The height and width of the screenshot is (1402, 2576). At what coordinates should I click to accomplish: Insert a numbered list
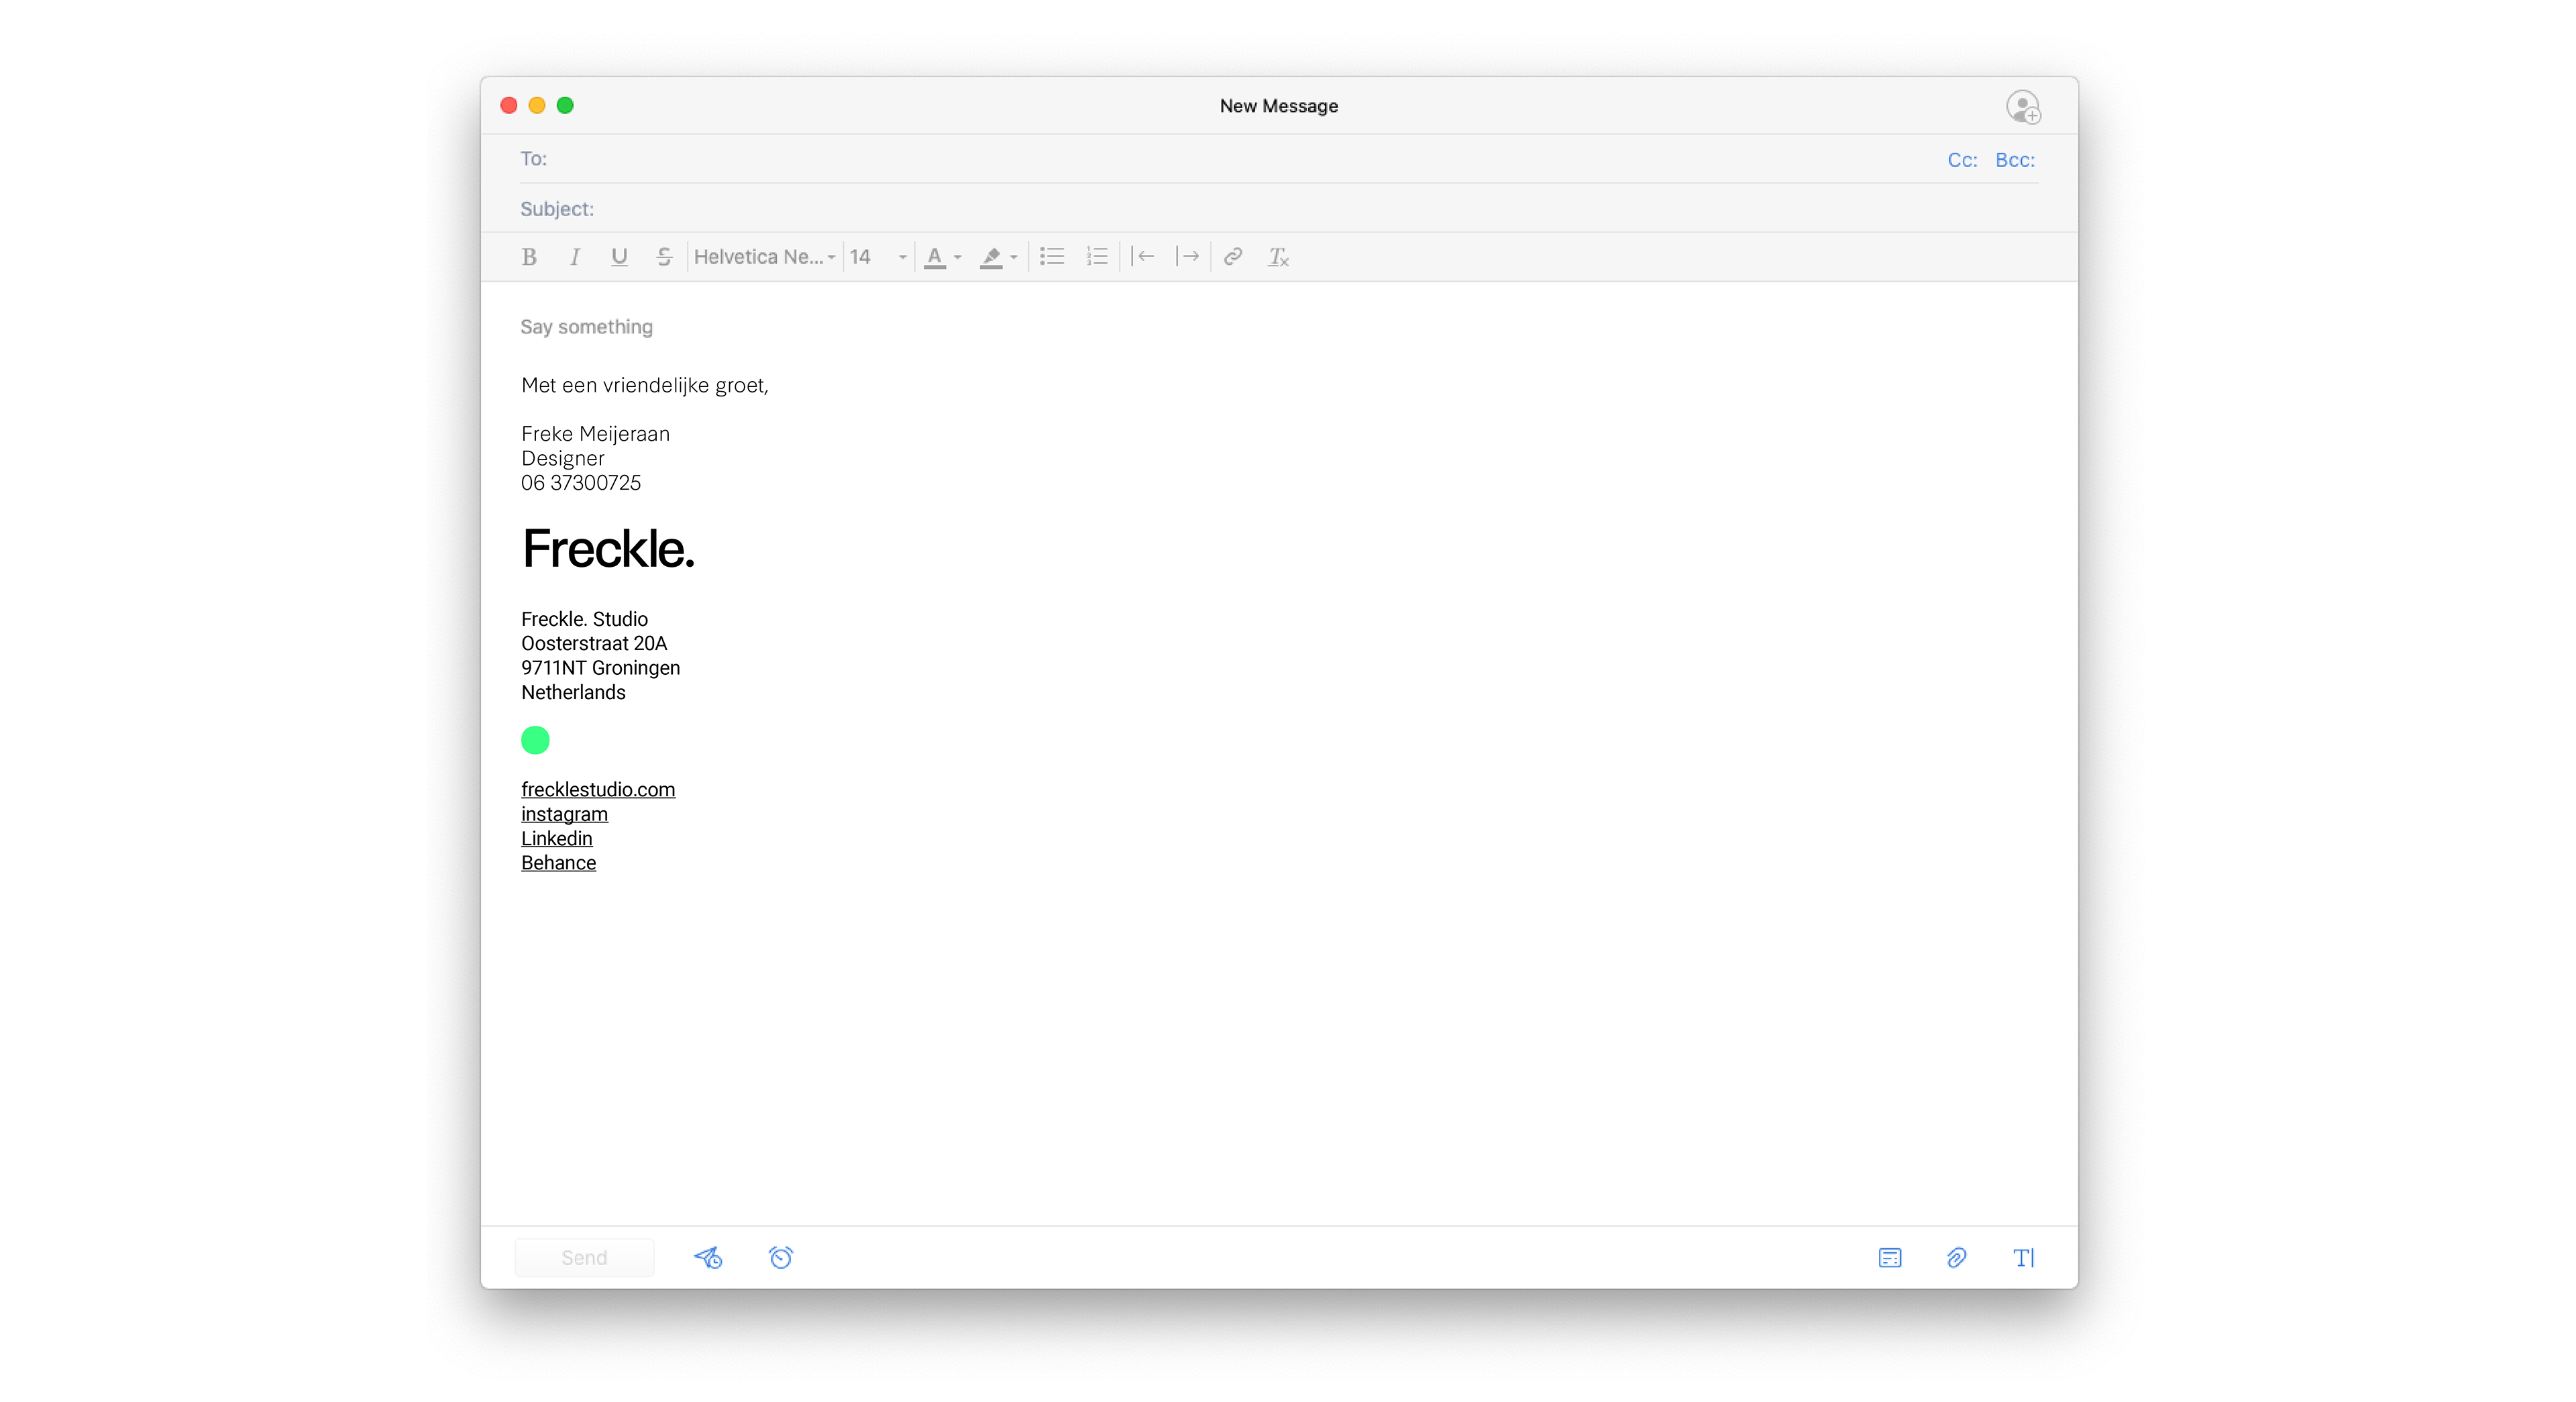click(1097, 257)
